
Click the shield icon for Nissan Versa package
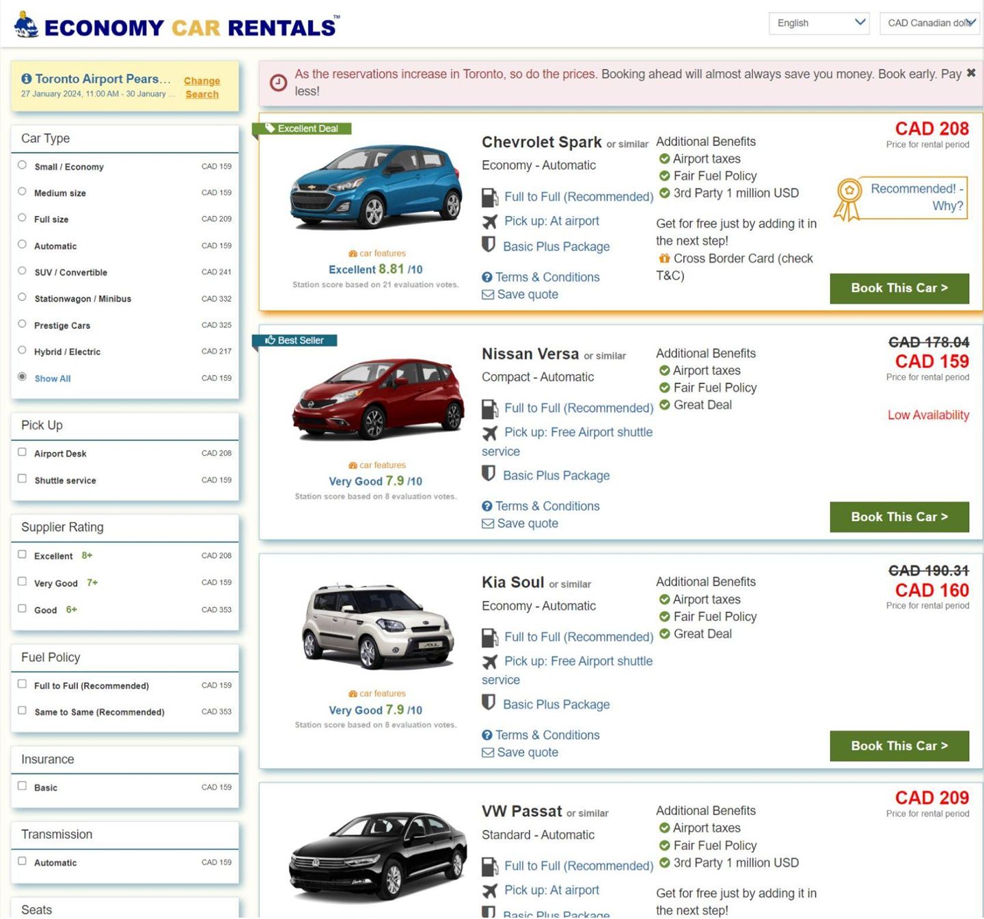point(489,474)
